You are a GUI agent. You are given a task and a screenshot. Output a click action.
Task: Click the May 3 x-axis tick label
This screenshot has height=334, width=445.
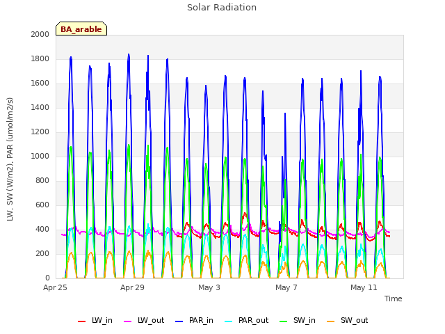click(209, 287)
